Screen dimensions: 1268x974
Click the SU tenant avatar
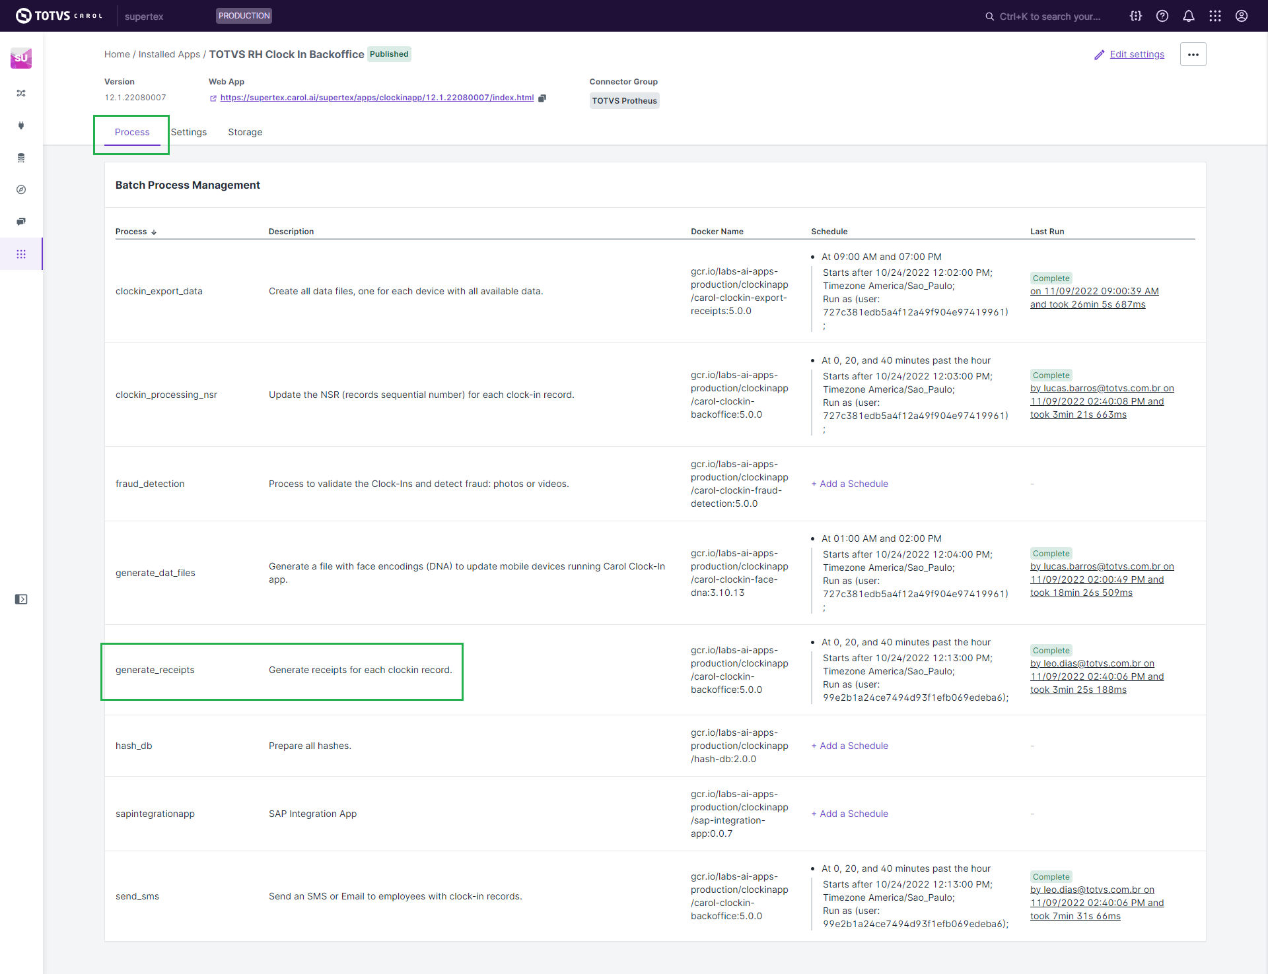21,58
